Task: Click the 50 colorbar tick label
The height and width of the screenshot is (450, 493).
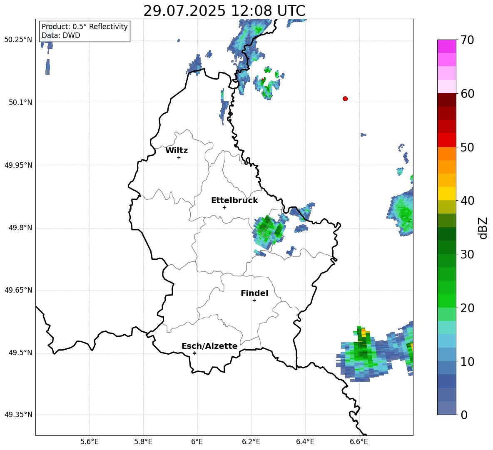Action: click(x=467, y=147)
